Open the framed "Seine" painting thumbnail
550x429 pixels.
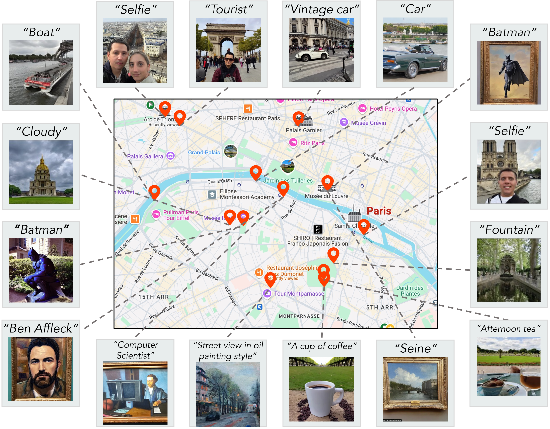(415, 389)
